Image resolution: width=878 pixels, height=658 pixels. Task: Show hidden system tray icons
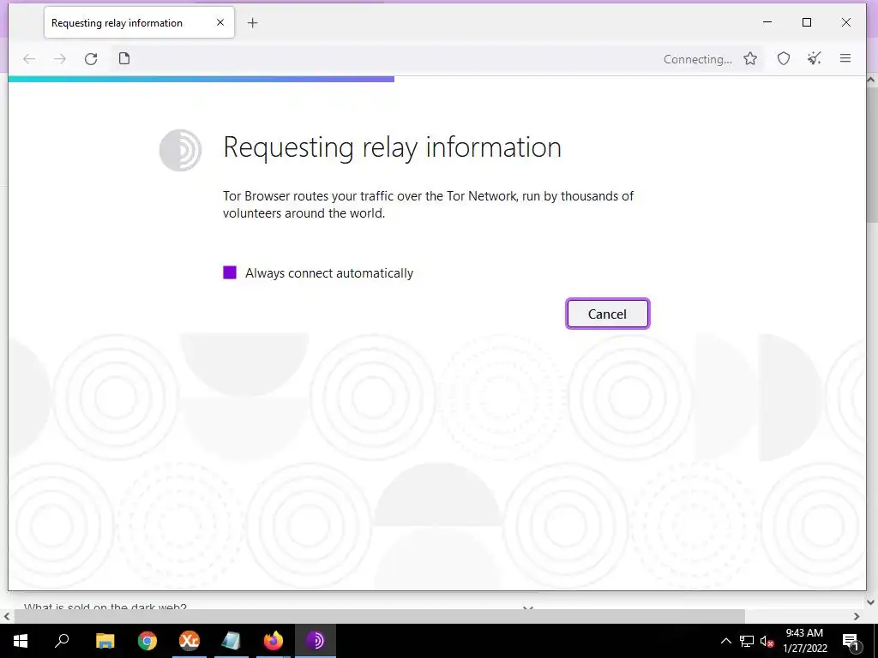click(725, 641)
